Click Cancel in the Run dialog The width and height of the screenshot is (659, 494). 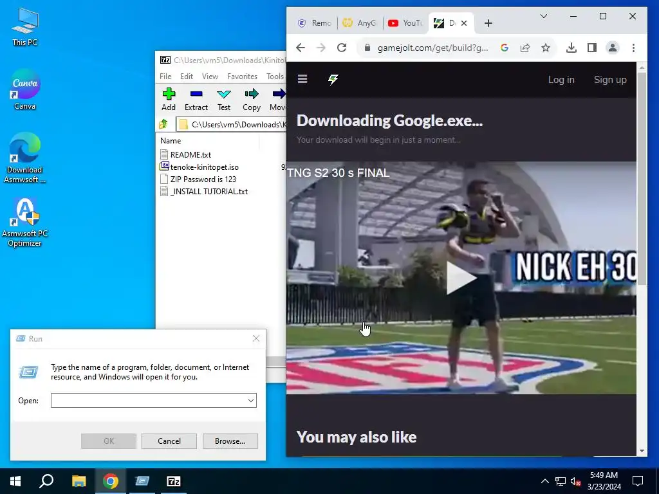point(169,441)
